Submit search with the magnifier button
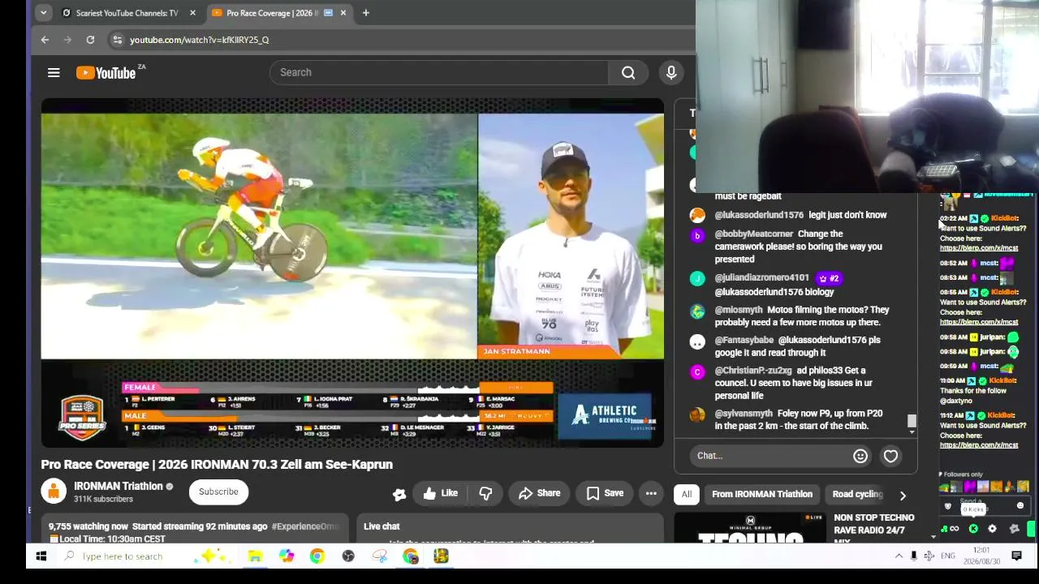Viewport: 1039px width, 584px height. (628, 73)
